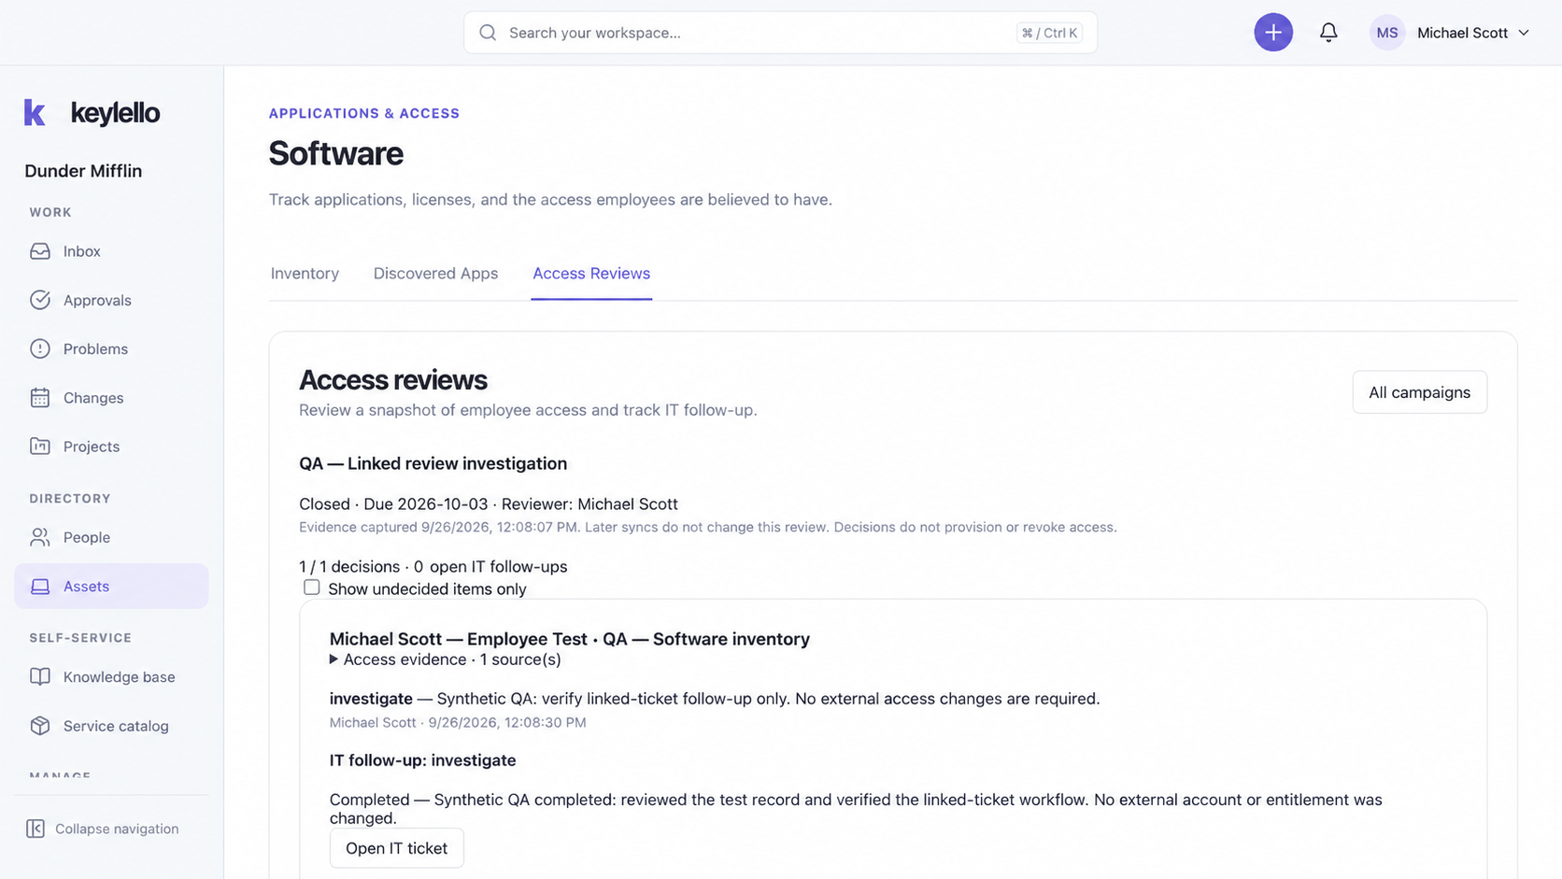Click the purple plus create button

click(1272, 33)
